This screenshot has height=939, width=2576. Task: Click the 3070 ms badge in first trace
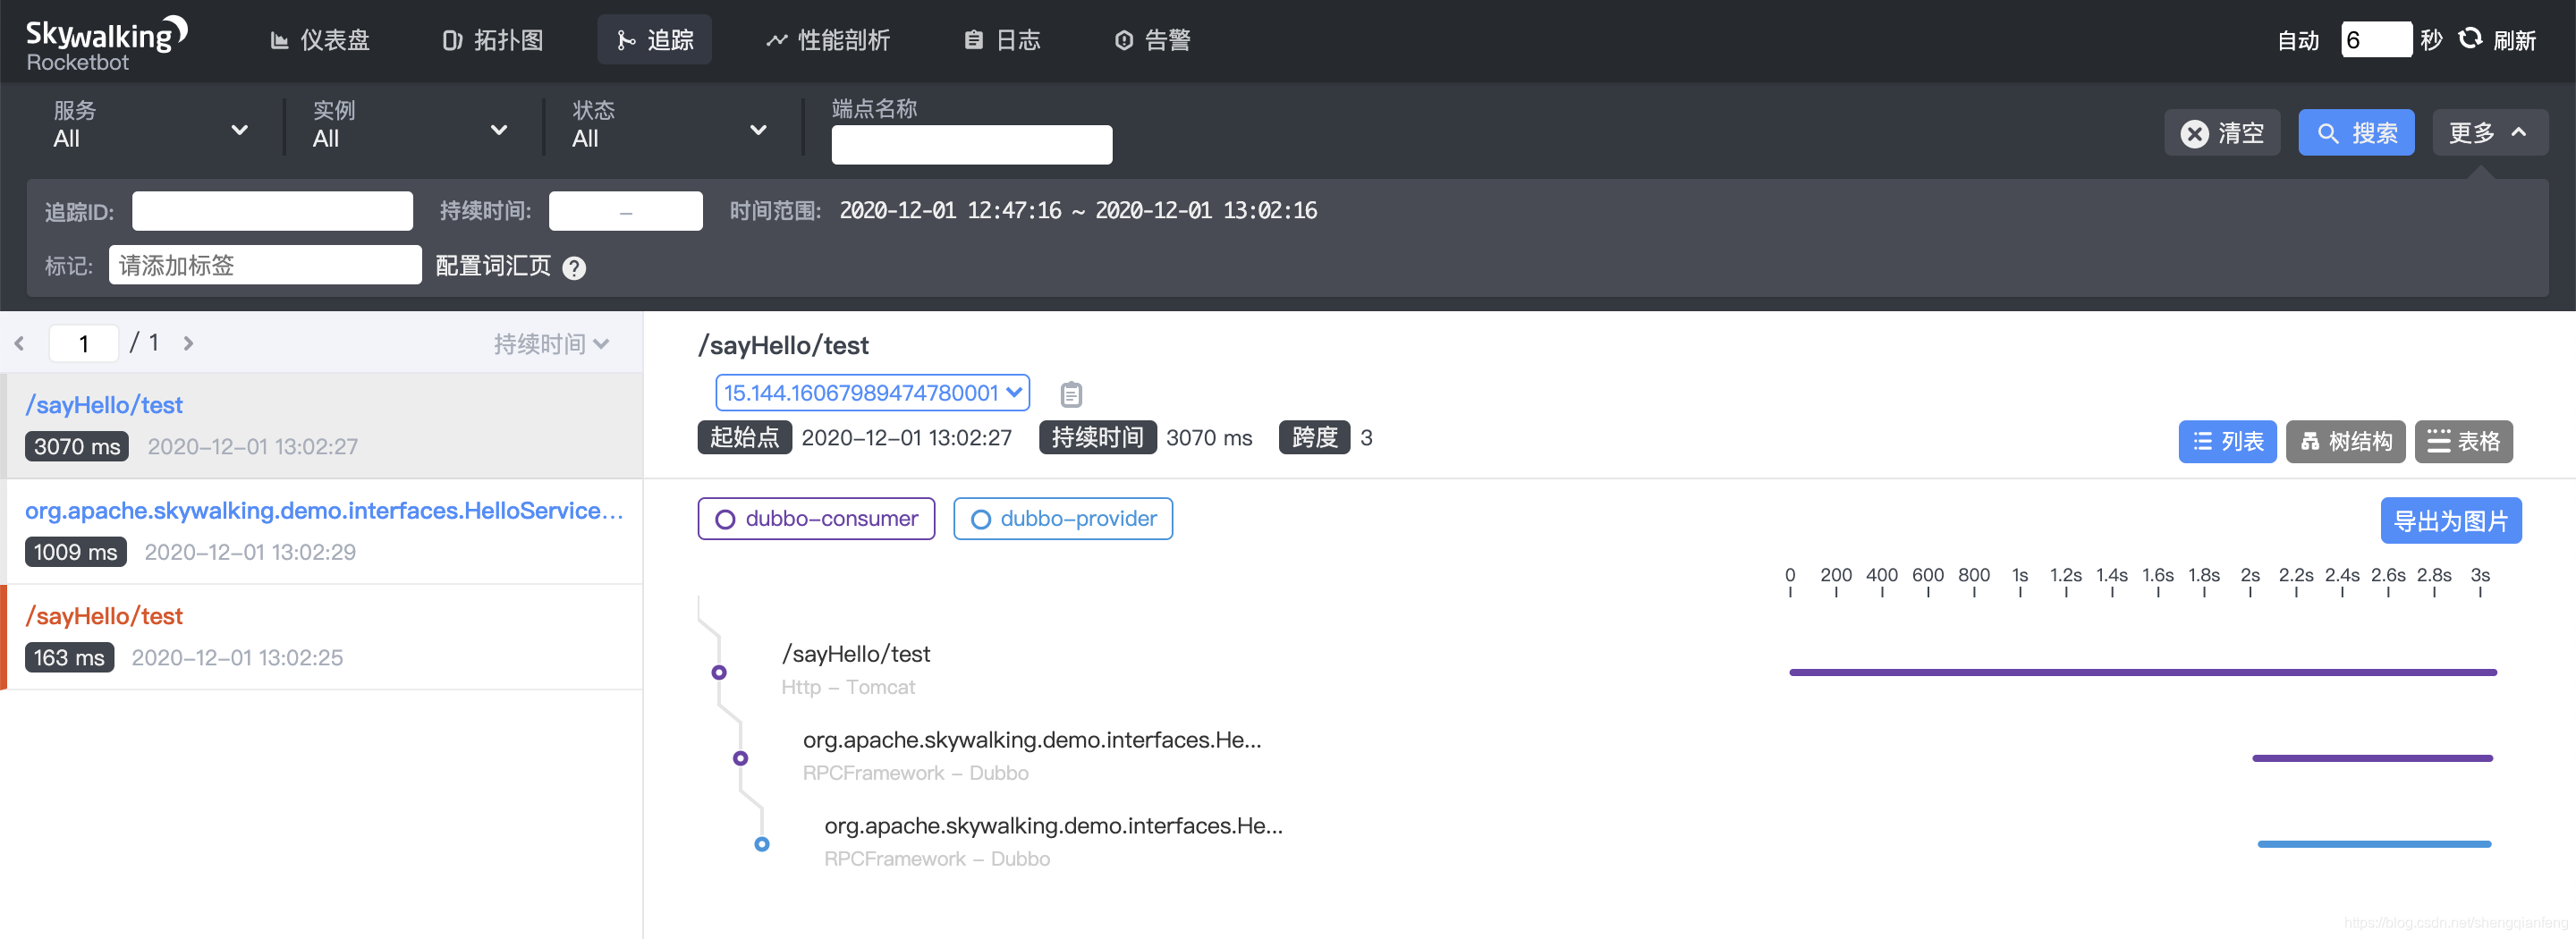click(x=77, y=446)
